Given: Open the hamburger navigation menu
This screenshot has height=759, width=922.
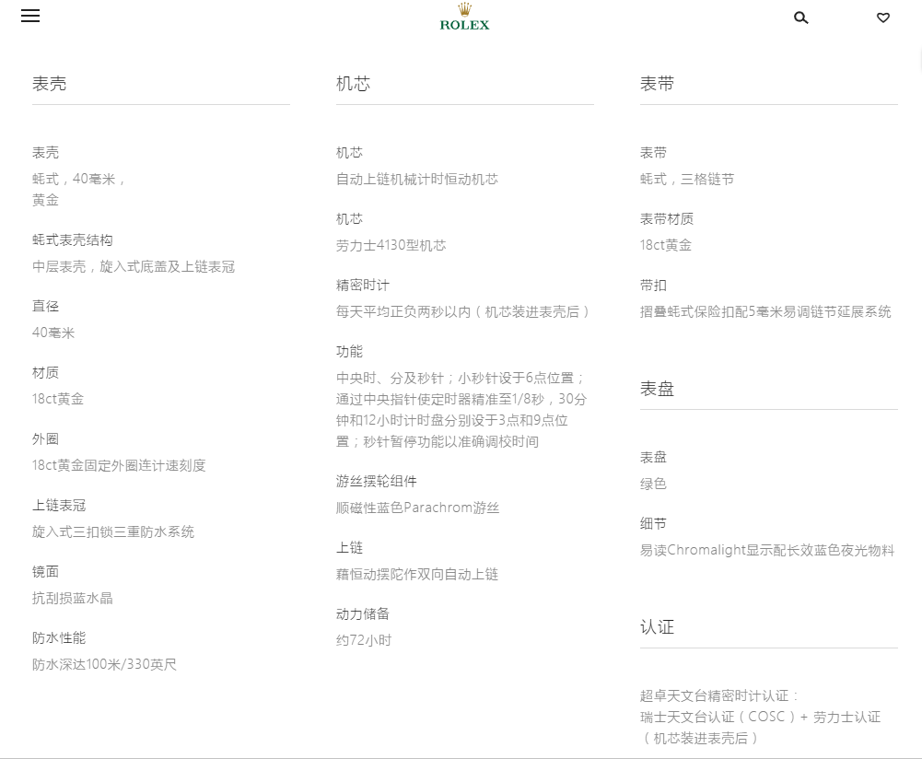Looking at the screenshot, I should (30, 16).
